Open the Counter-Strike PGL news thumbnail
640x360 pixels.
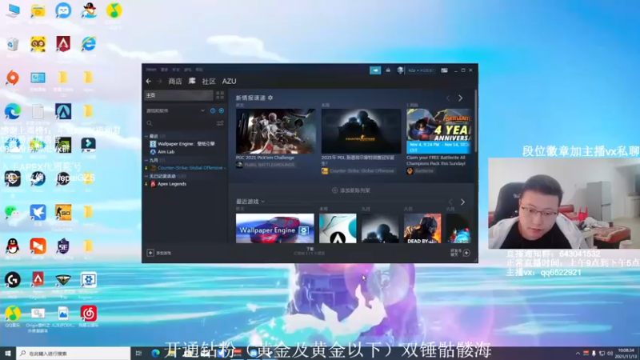[x=361, y=131]
